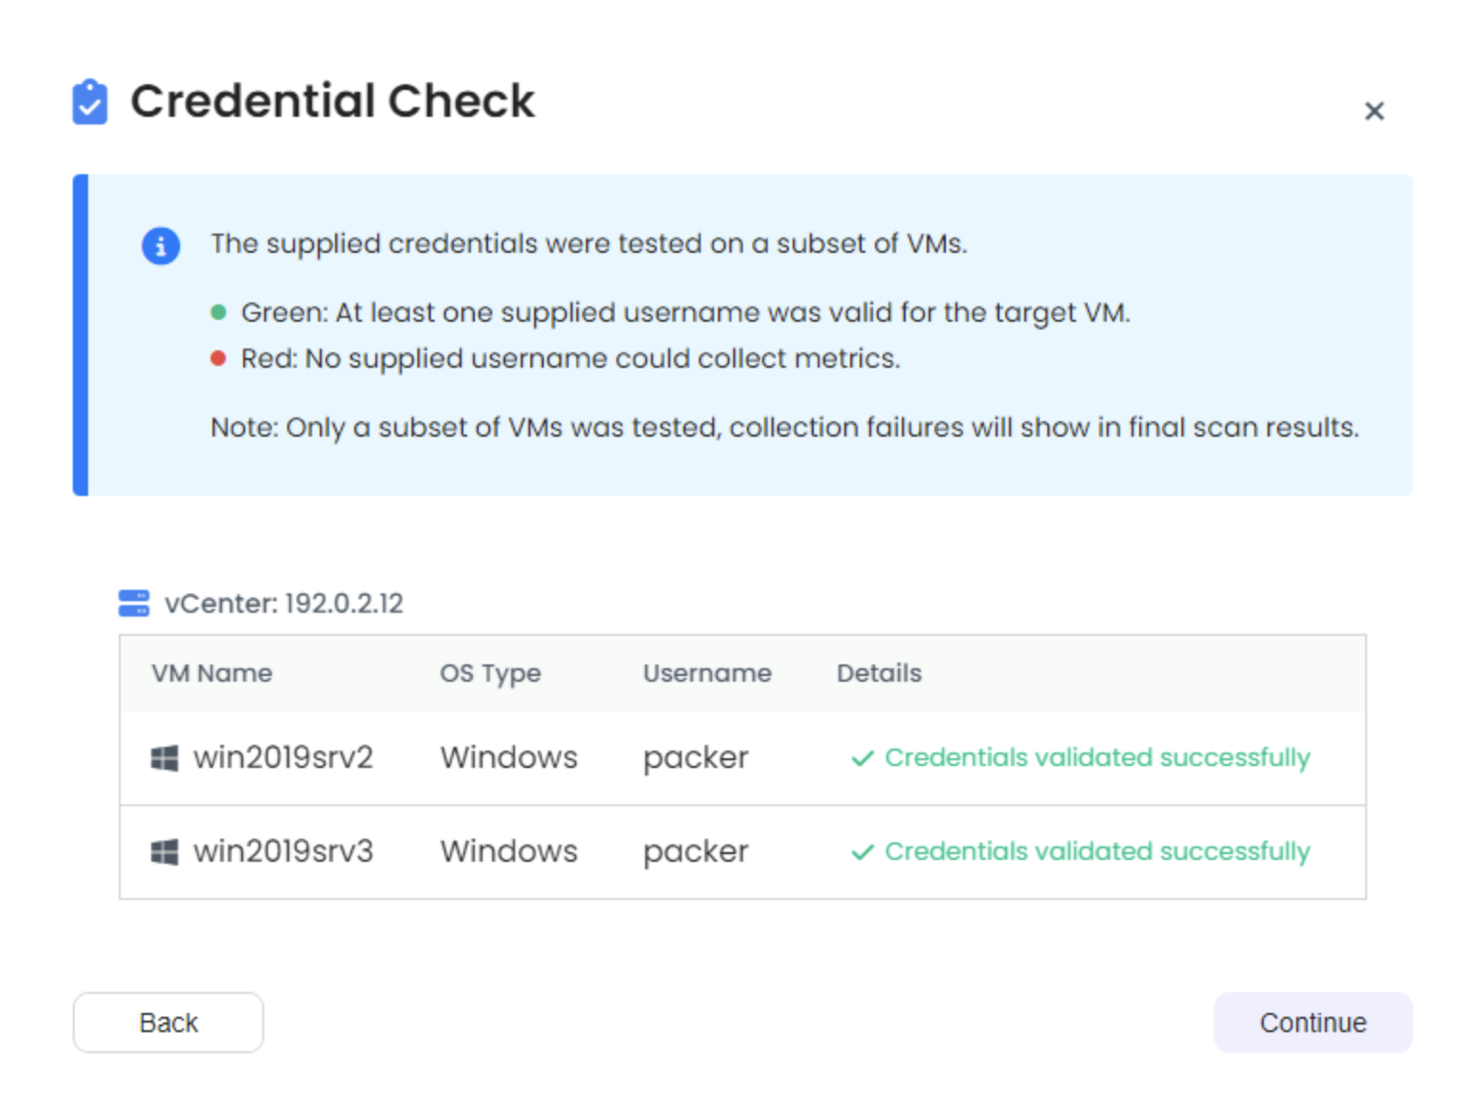Click win2019srv3 credentials validated message

(x=1096, y=851)
